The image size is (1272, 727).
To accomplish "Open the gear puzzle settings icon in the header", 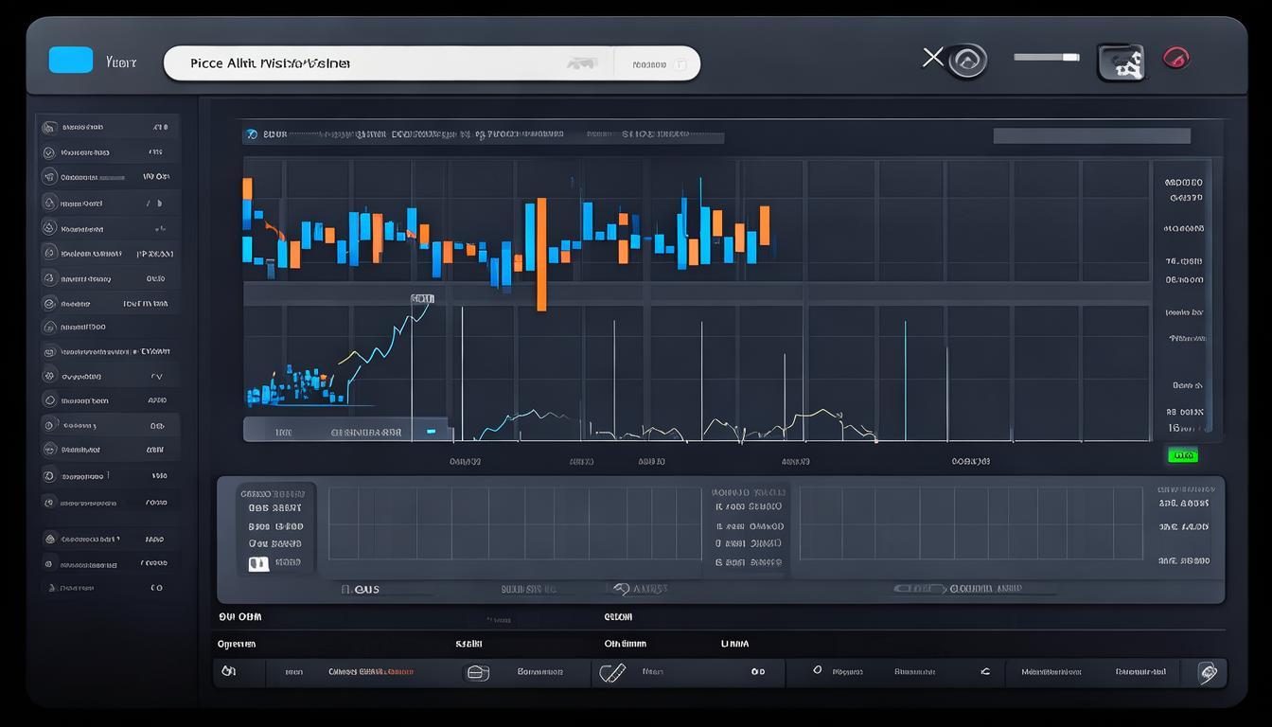I will (x=1121, y=62).
